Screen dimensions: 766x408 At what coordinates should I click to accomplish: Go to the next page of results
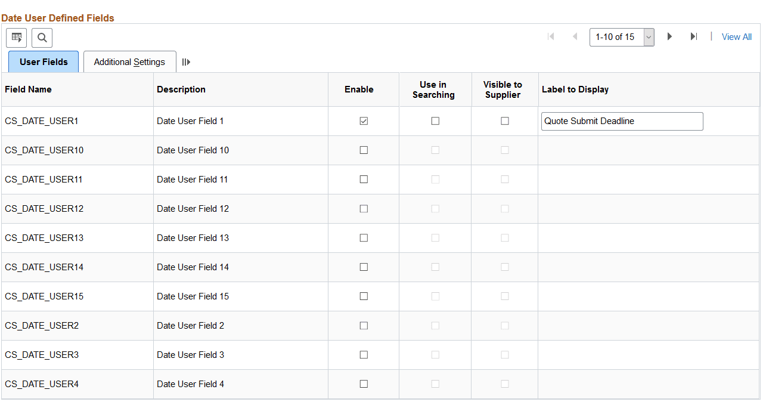pyautogui.click(x=669, y=36)
